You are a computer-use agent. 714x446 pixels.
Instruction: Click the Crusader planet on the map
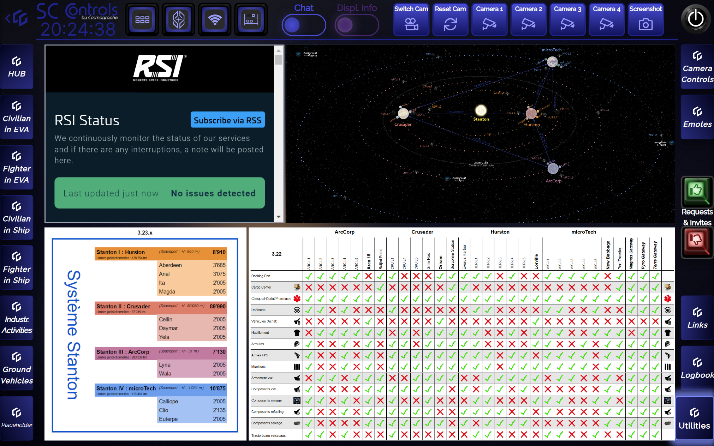(403, 114)
